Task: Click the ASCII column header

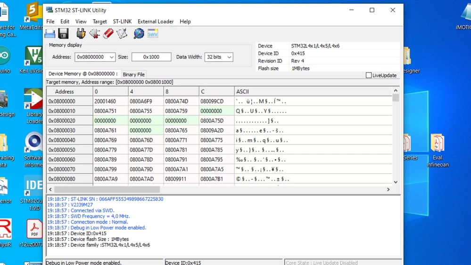Action: point(314,91)
